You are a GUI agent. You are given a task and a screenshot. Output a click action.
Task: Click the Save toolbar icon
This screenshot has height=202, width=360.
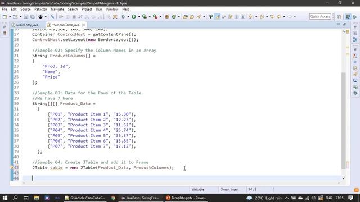coord(26,16)
